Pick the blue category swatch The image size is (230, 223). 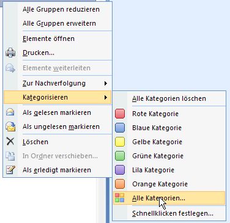[120, 128]
